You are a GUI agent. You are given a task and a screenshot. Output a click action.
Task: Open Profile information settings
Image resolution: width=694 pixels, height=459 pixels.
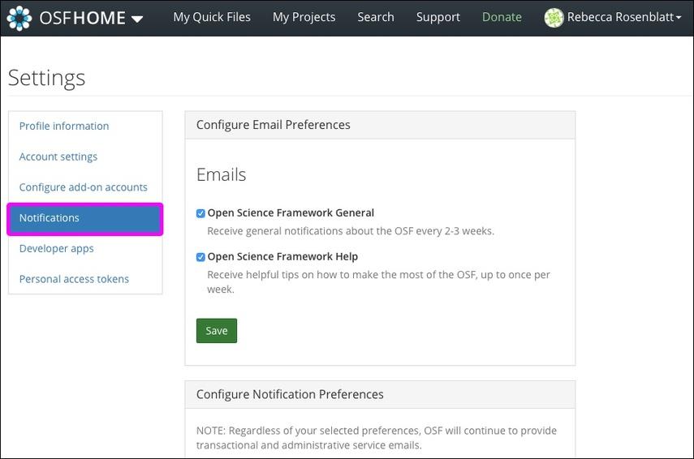[64, 126]
